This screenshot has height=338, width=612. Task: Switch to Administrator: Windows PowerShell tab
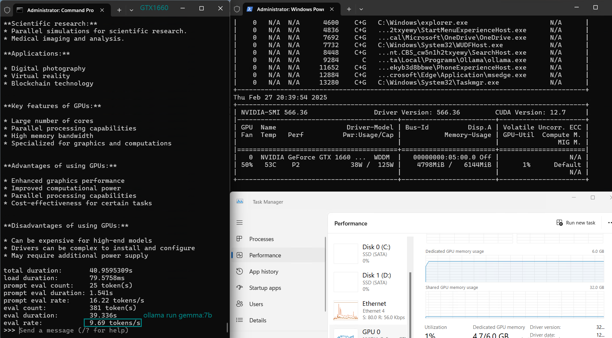point(290,9)
